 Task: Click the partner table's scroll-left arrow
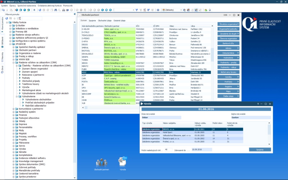(x=83, y=108)
